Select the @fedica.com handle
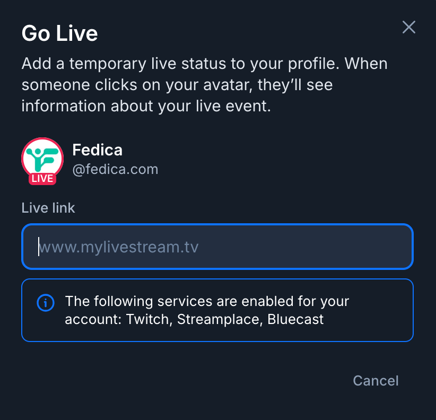436x420 pixels. pos(115,170)
